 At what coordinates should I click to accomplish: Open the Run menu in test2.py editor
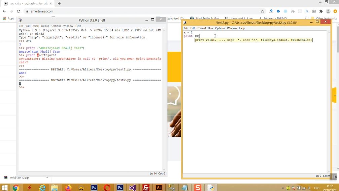211,28
